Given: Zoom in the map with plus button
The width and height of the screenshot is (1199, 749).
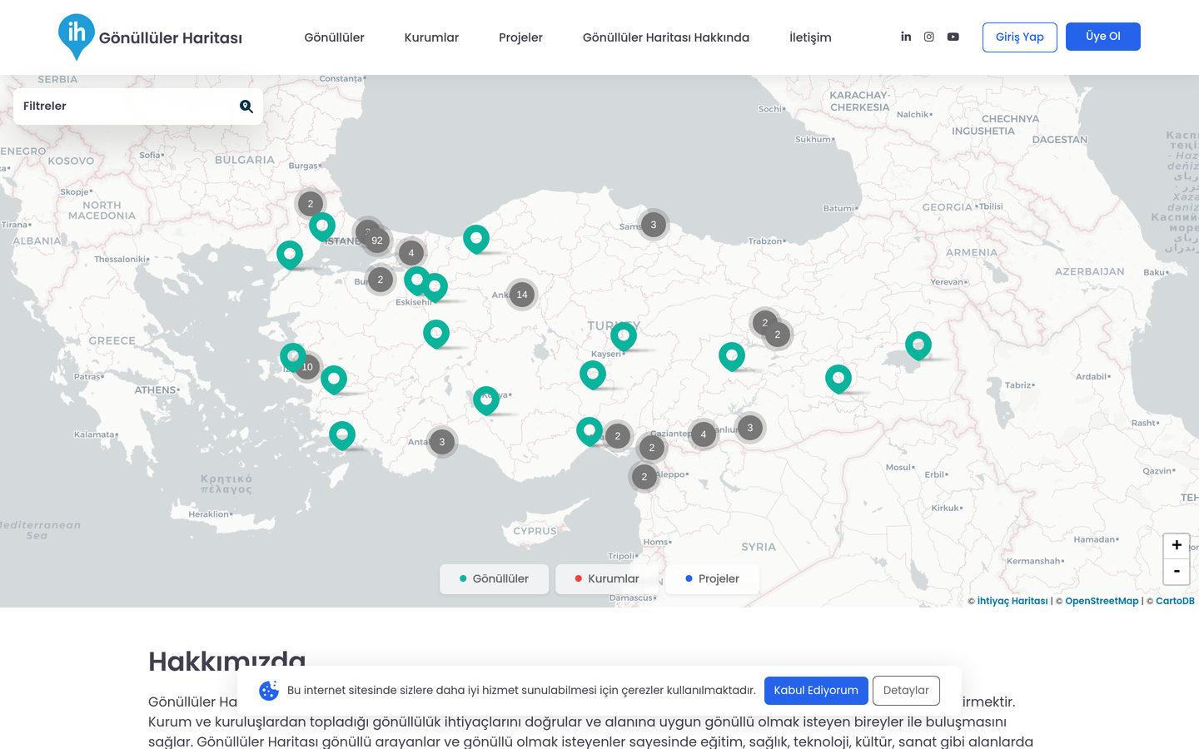Looking at the screenshot, I should [1177, 545].
